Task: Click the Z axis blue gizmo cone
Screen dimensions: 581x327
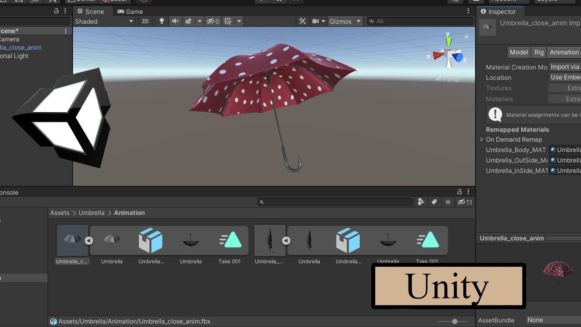Action: tap(458, 57)
